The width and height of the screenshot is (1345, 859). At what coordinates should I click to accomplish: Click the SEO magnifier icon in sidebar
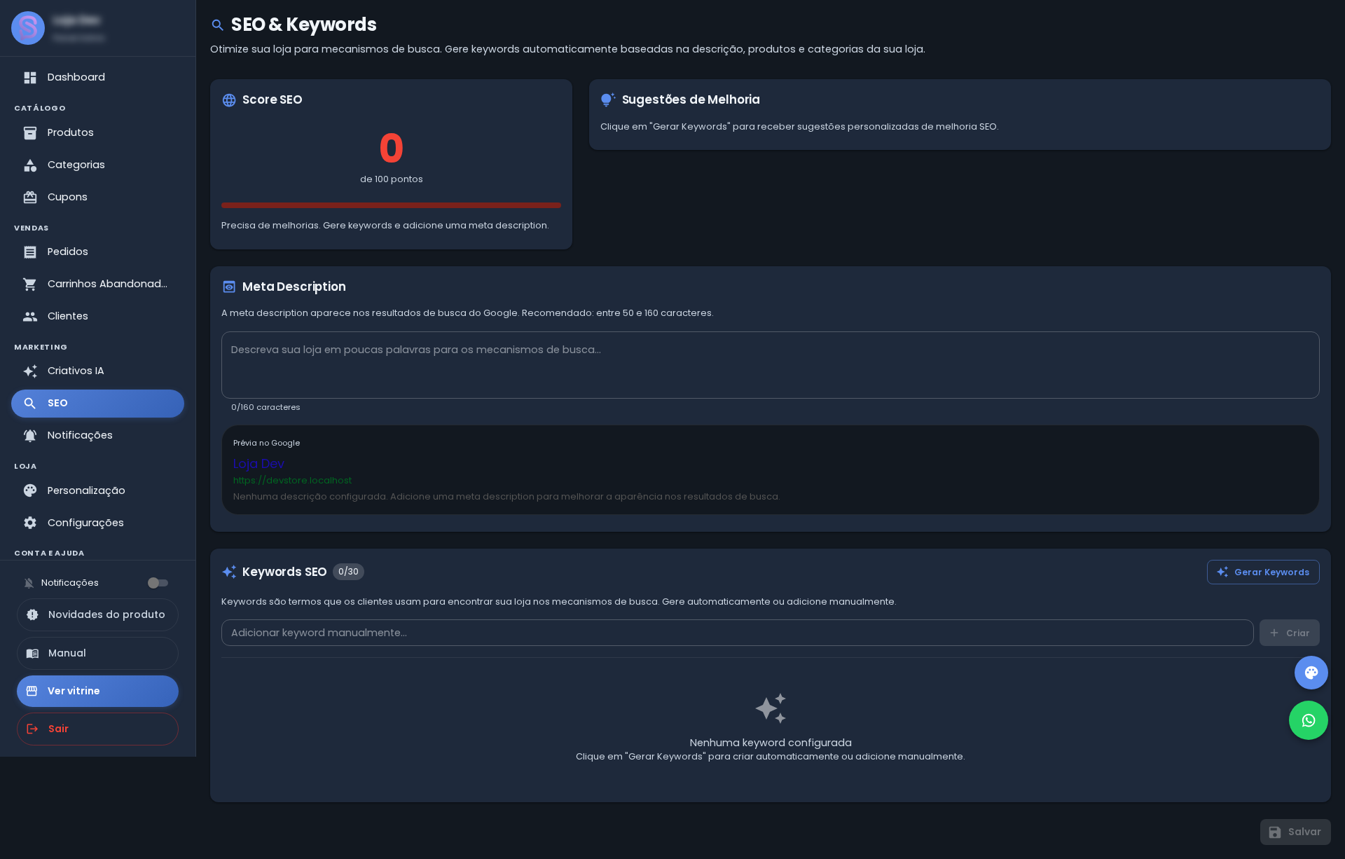[30, 404]
